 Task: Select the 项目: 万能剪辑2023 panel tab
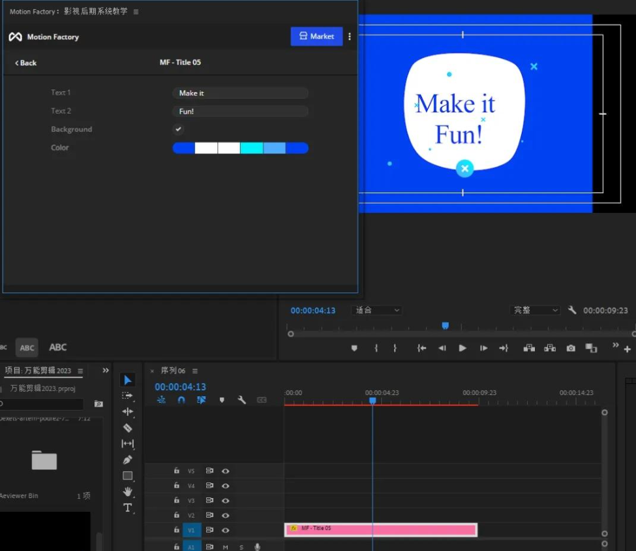coord(38,371)
